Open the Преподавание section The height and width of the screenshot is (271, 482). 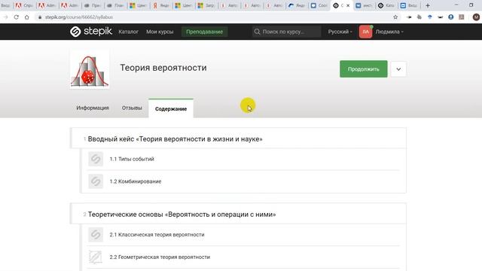click(204, 32)
